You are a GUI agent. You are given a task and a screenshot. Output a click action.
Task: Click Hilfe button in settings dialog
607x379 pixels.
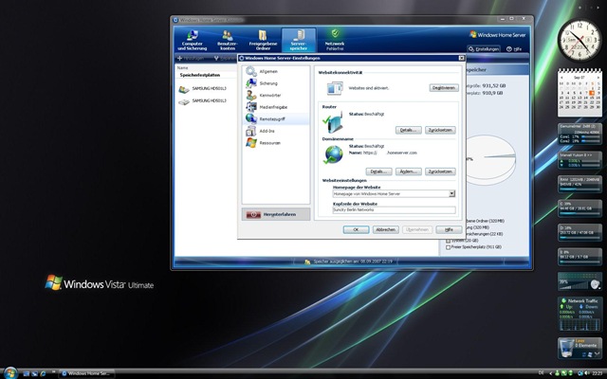click(x=449, y=229)
